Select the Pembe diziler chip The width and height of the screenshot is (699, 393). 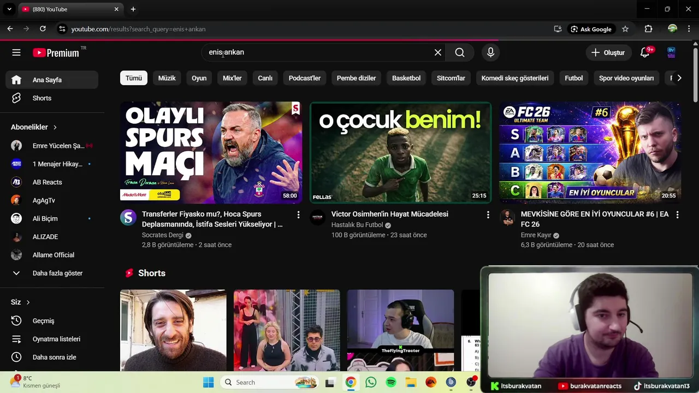coord(356,78)
